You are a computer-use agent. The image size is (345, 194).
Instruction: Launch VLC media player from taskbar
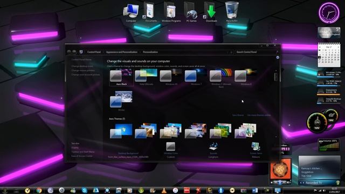164,190
